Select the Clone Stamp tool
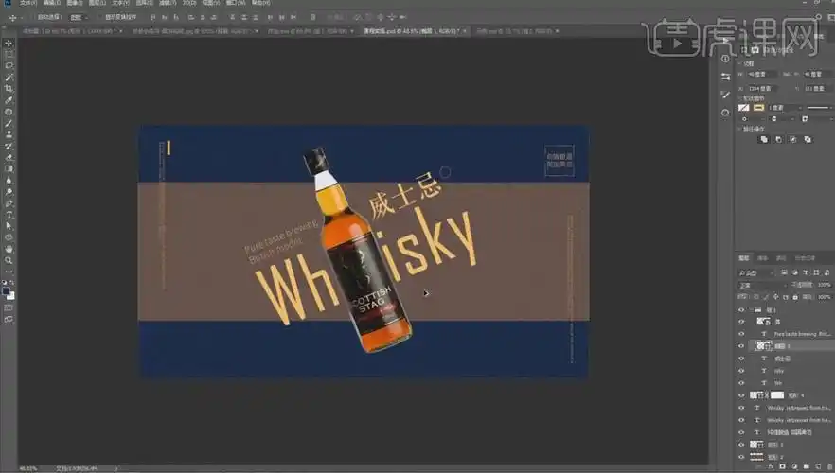Screen dimensions: 835x473 pyautogui.click(x=9, y=134)
